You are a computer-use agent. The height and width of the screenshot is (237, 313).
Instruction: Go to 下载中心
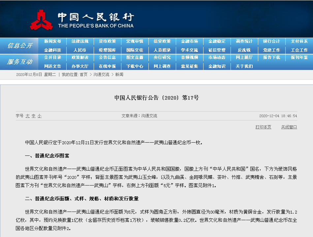coord(135,66)
